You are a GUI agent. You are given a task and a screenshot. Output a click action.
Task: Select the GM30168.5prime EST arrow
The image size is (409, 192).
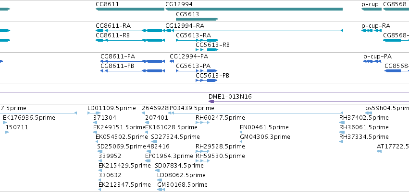(x=161, y=190)
